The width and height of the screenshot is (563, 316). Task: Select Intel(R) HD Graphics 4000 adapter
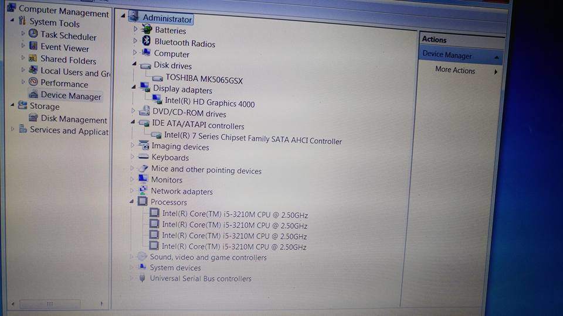(210, 102)
